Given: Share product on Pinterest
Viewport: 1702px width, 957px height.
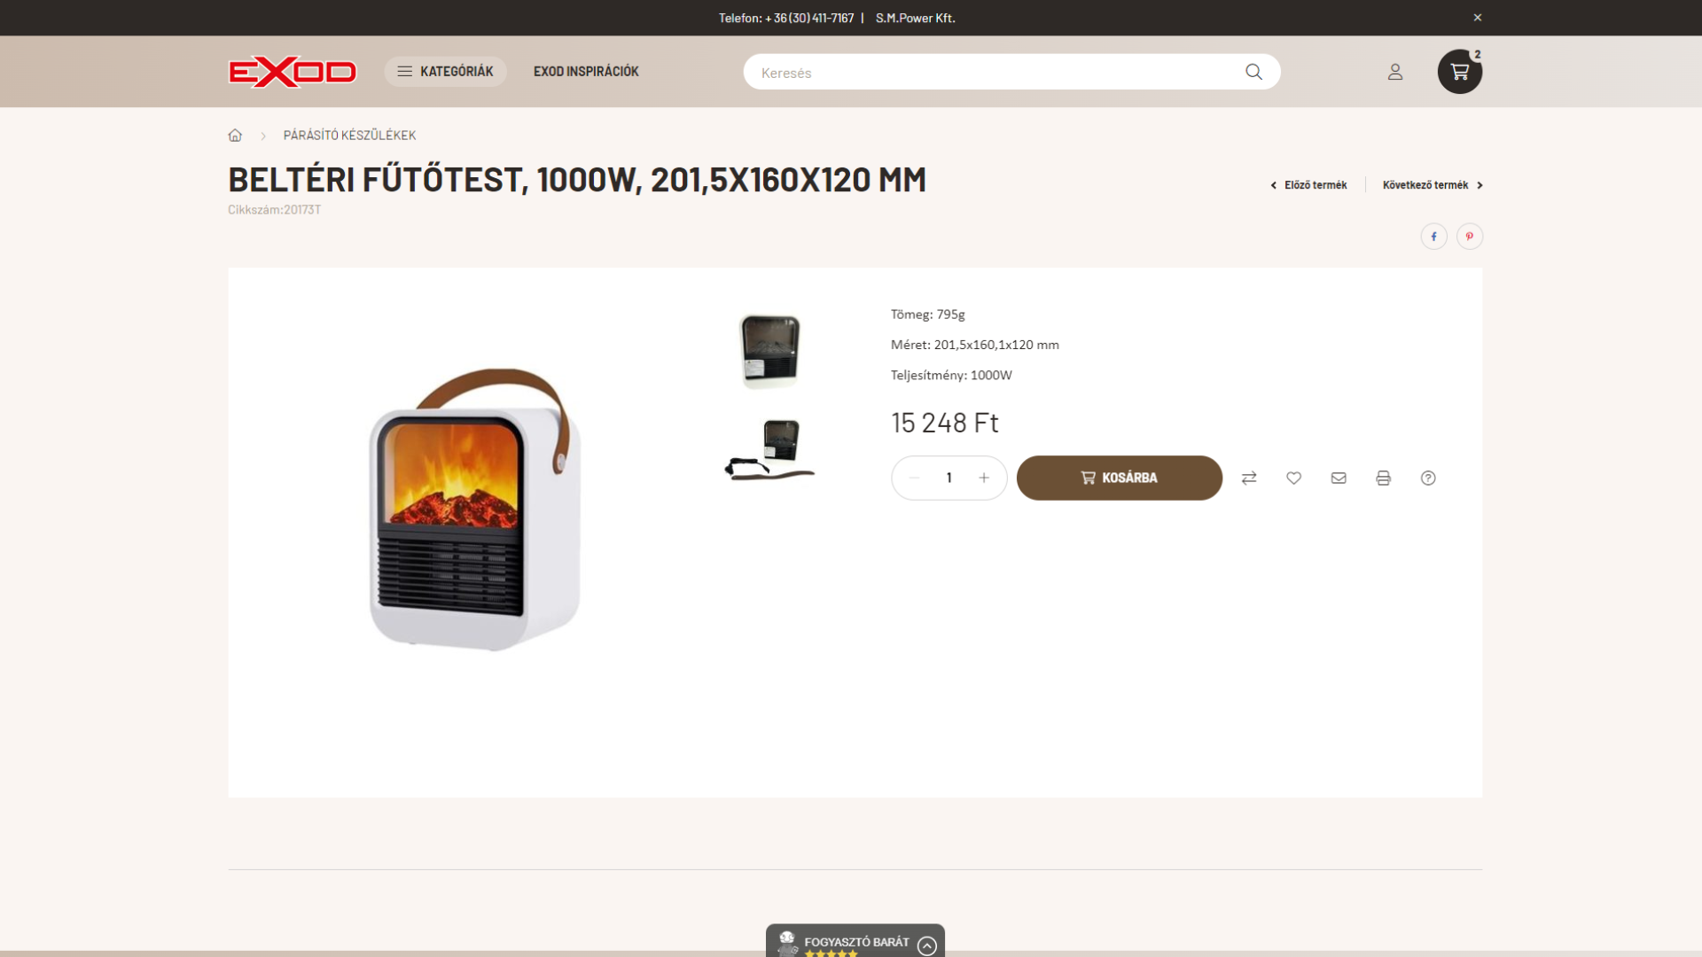Looking at the screenshot, I should (1469, 237).
